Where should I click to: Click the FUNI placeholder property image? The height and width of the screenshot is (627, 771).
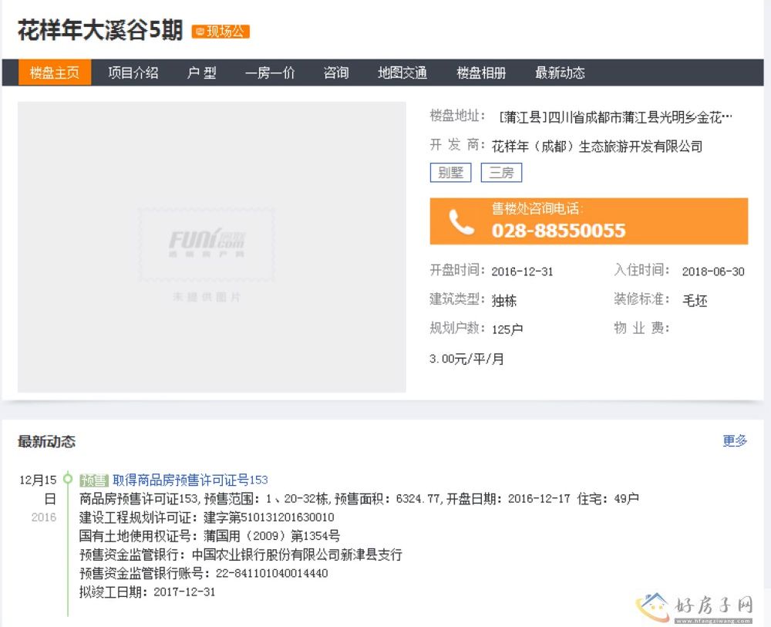point(211,247)
